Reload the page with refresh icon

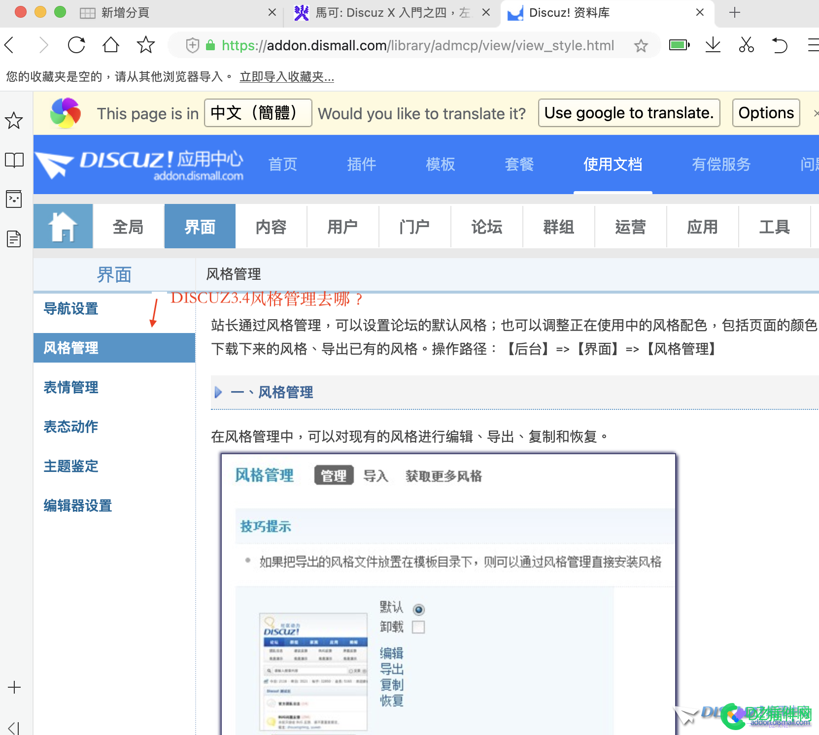76,45
